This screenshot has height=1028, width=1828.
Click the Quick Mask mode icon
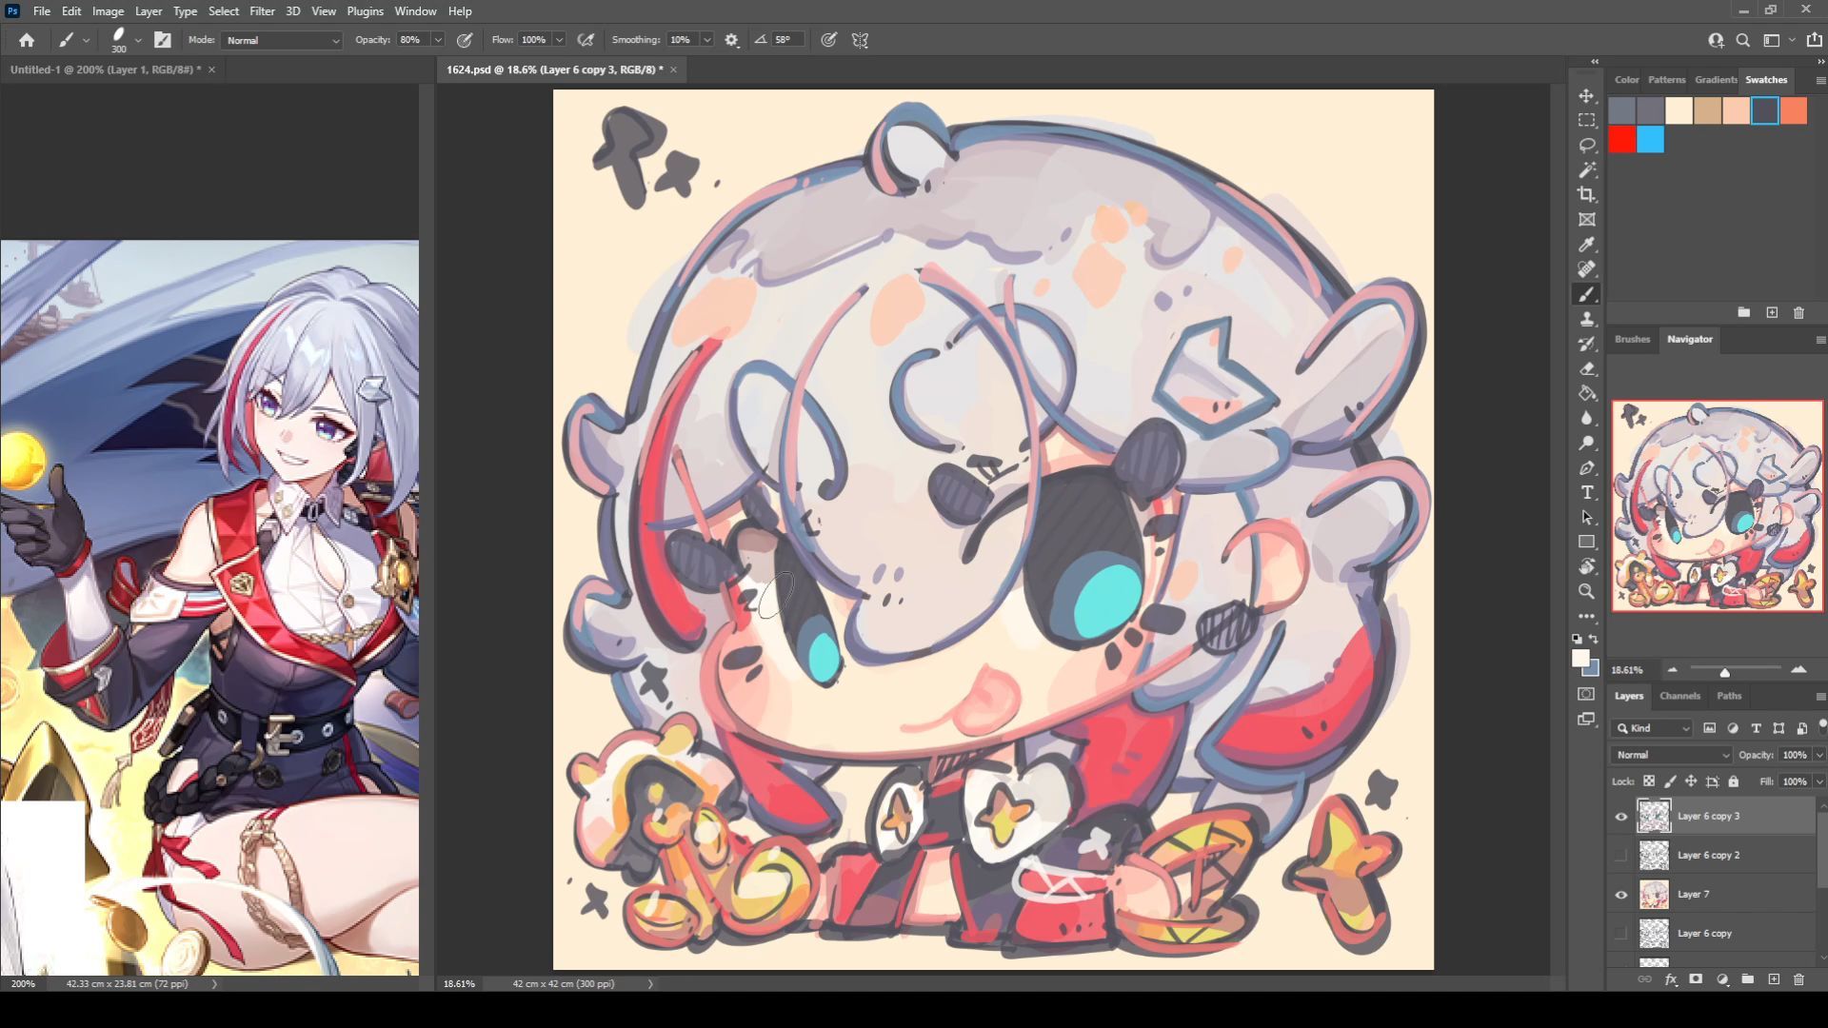[x=1586, y=694]
